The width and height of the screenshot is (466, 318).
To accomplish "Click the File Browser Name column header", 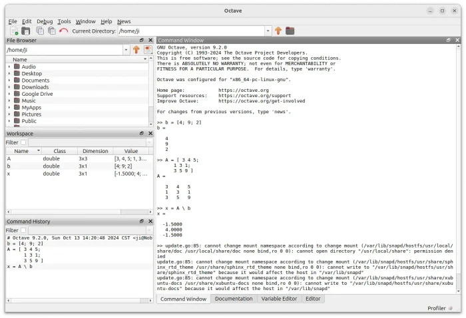I will [x=77, y=59].
